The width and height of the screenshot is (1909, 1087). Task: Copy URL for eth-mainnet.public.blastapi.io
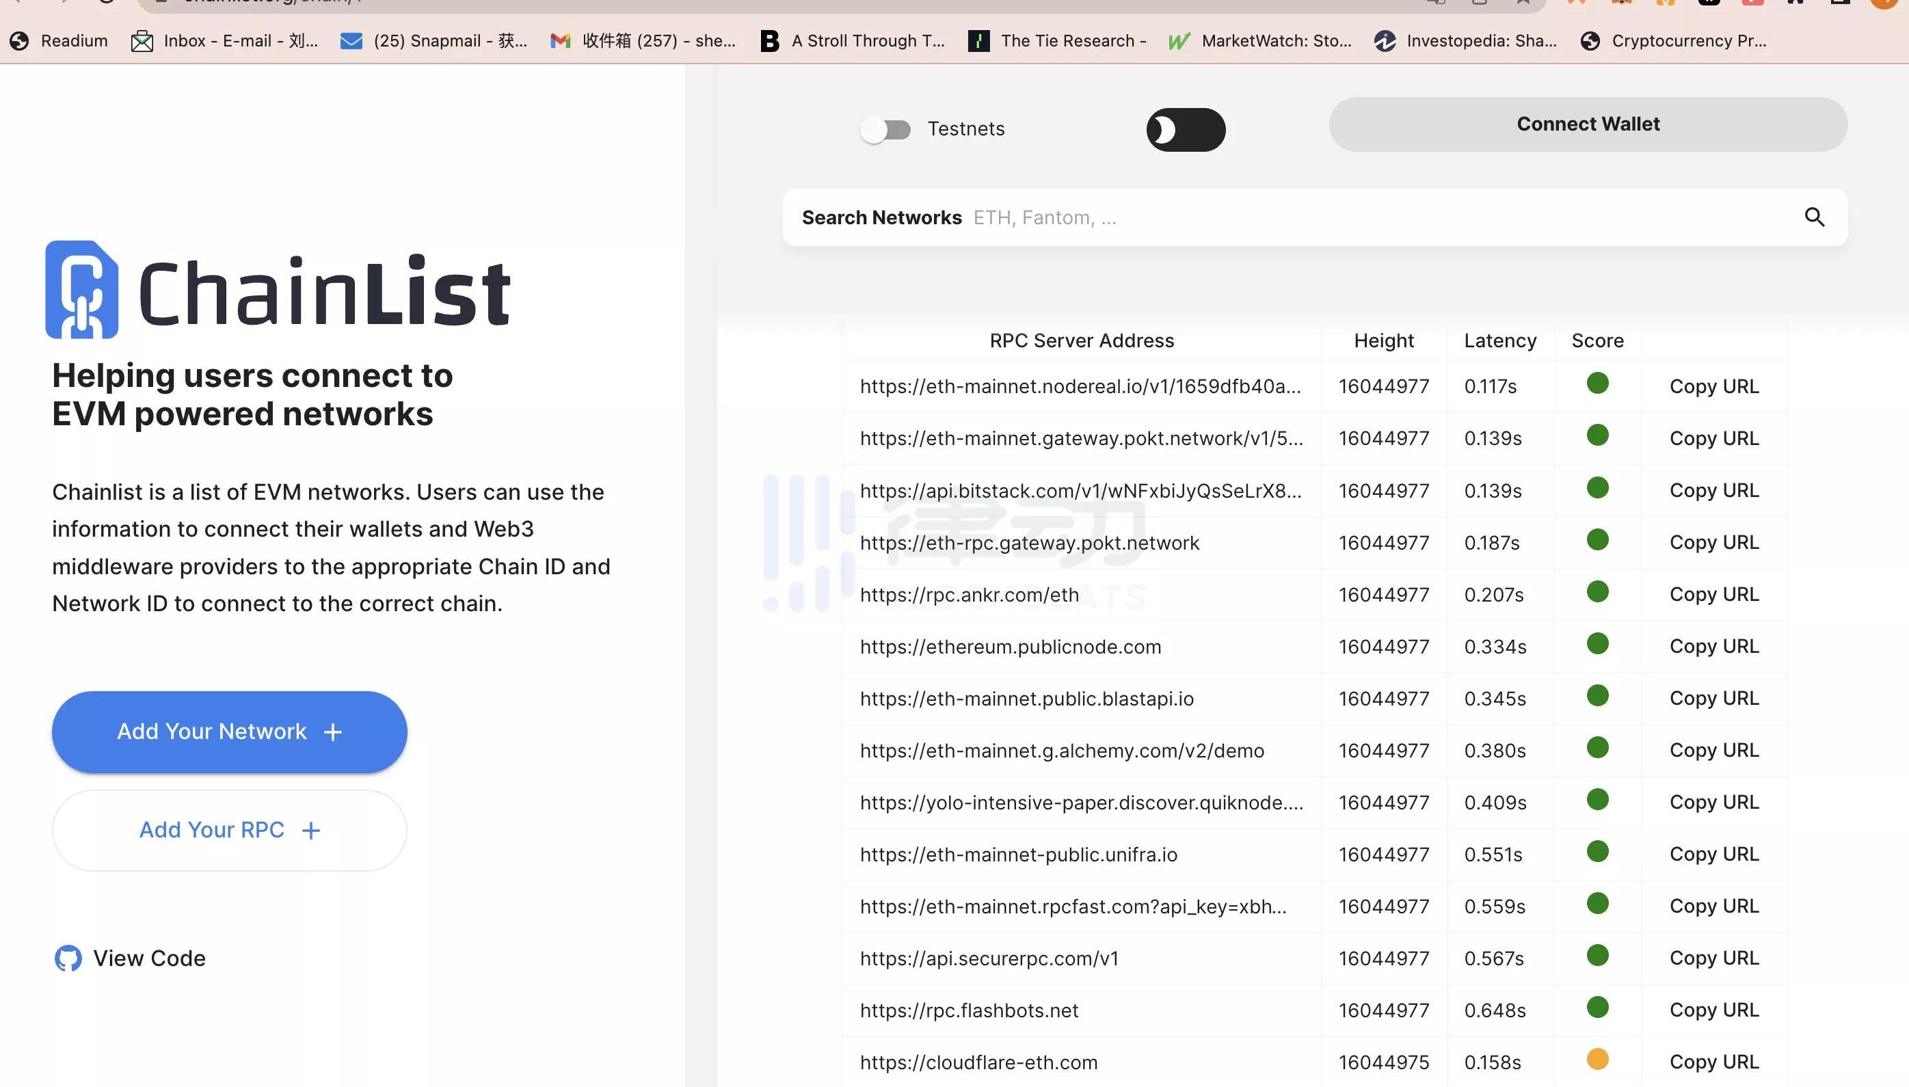tap(1714, 698)
